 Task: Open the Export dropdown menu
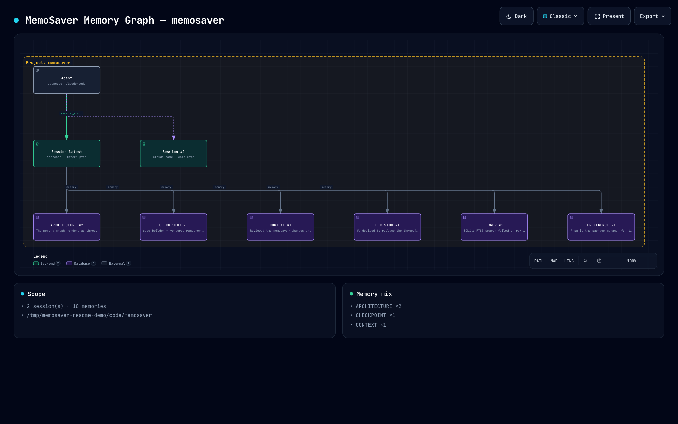[x=652, y=16]
